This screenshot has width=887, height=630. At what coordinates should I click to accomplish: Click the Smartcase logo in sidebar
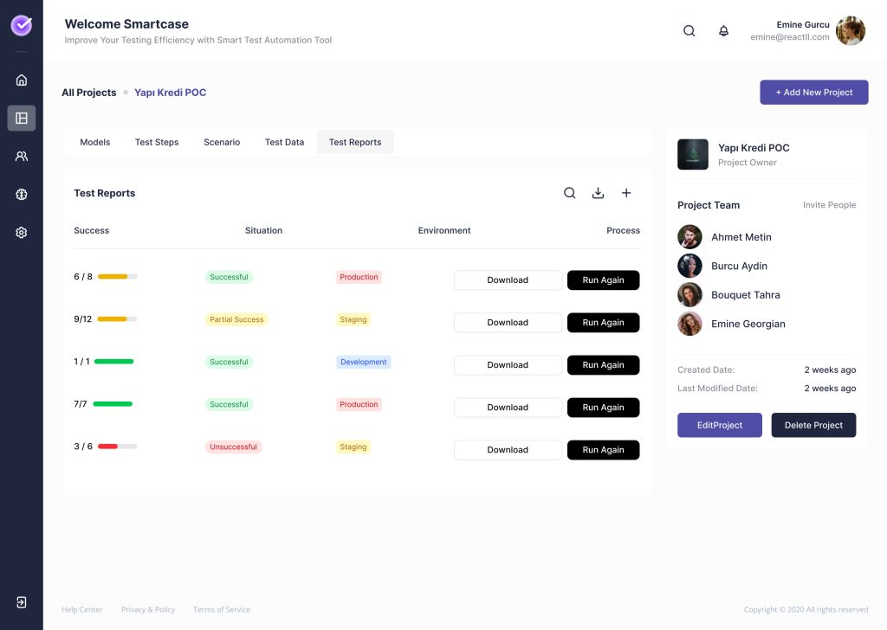pyautogui.click(x=22, y=26)
